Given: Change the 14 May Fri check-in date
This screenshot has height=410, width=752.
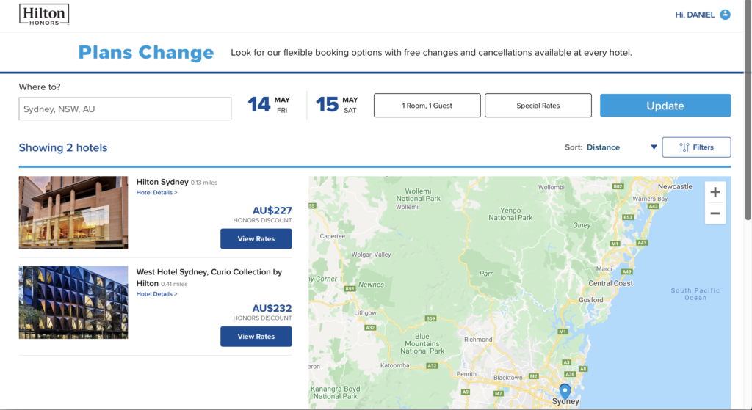Looking at the screenshot, I should click(x=269, y=104).
